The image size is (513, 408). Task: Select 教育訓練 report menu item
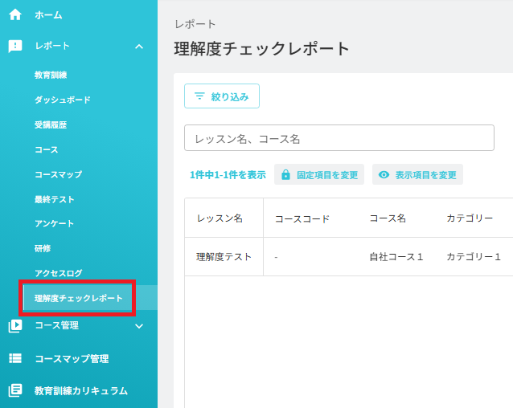tap(51, 75)
